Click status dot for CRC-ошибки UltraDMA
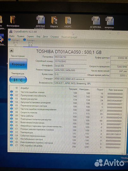 (11, 145)
